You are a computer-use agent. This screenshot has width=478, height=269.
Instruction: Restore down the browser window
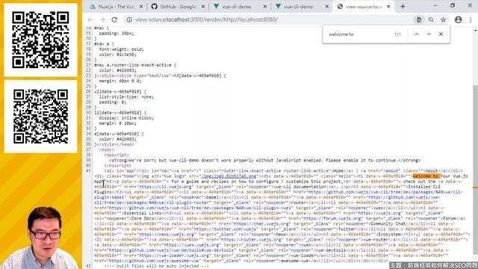click(x=453, y=6)
